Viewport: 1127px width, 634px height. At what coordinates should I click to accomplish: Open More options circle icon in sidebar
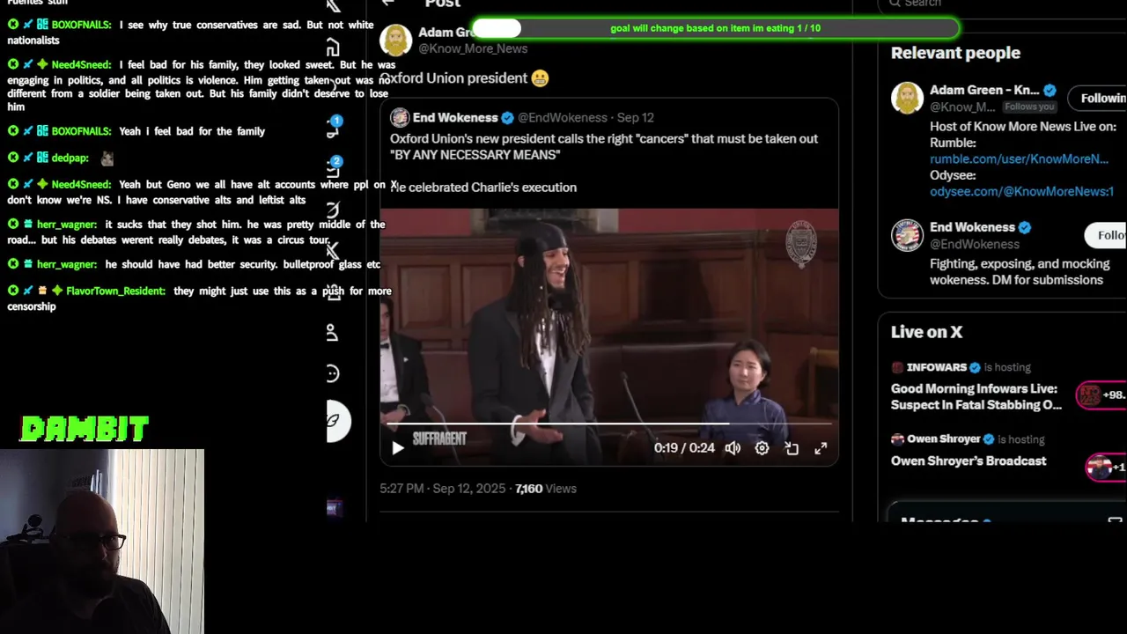pyautogui.click(x=332, y=373)
